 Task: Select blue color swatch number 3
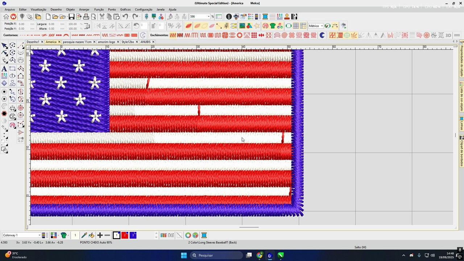click(x=133, y=235)
